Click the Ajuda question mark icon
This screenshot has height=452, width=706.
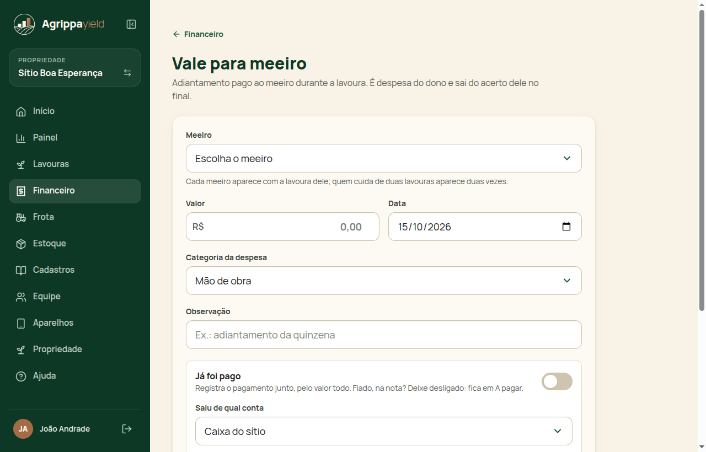(x=21, y=376)
